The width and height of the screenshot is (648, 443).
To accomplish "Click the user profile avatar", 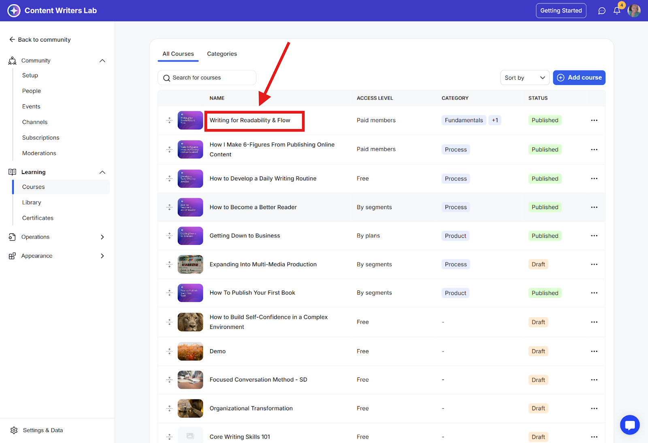I will pos(634,11).
